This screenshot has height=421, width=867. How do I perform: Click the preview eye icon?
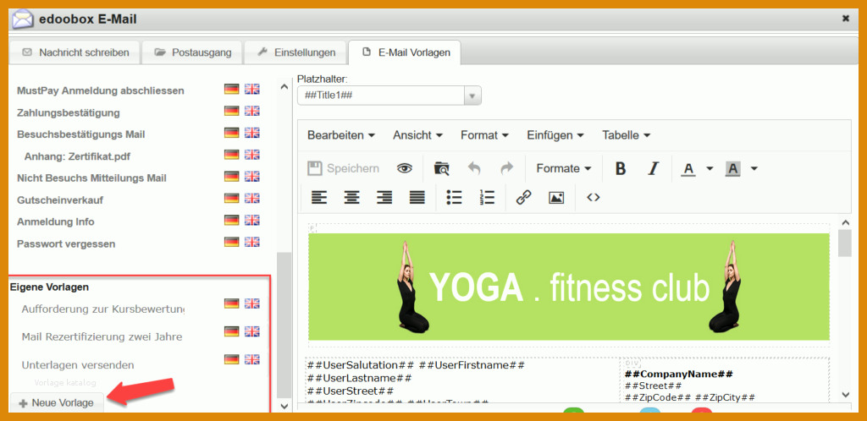pos(405,168)
